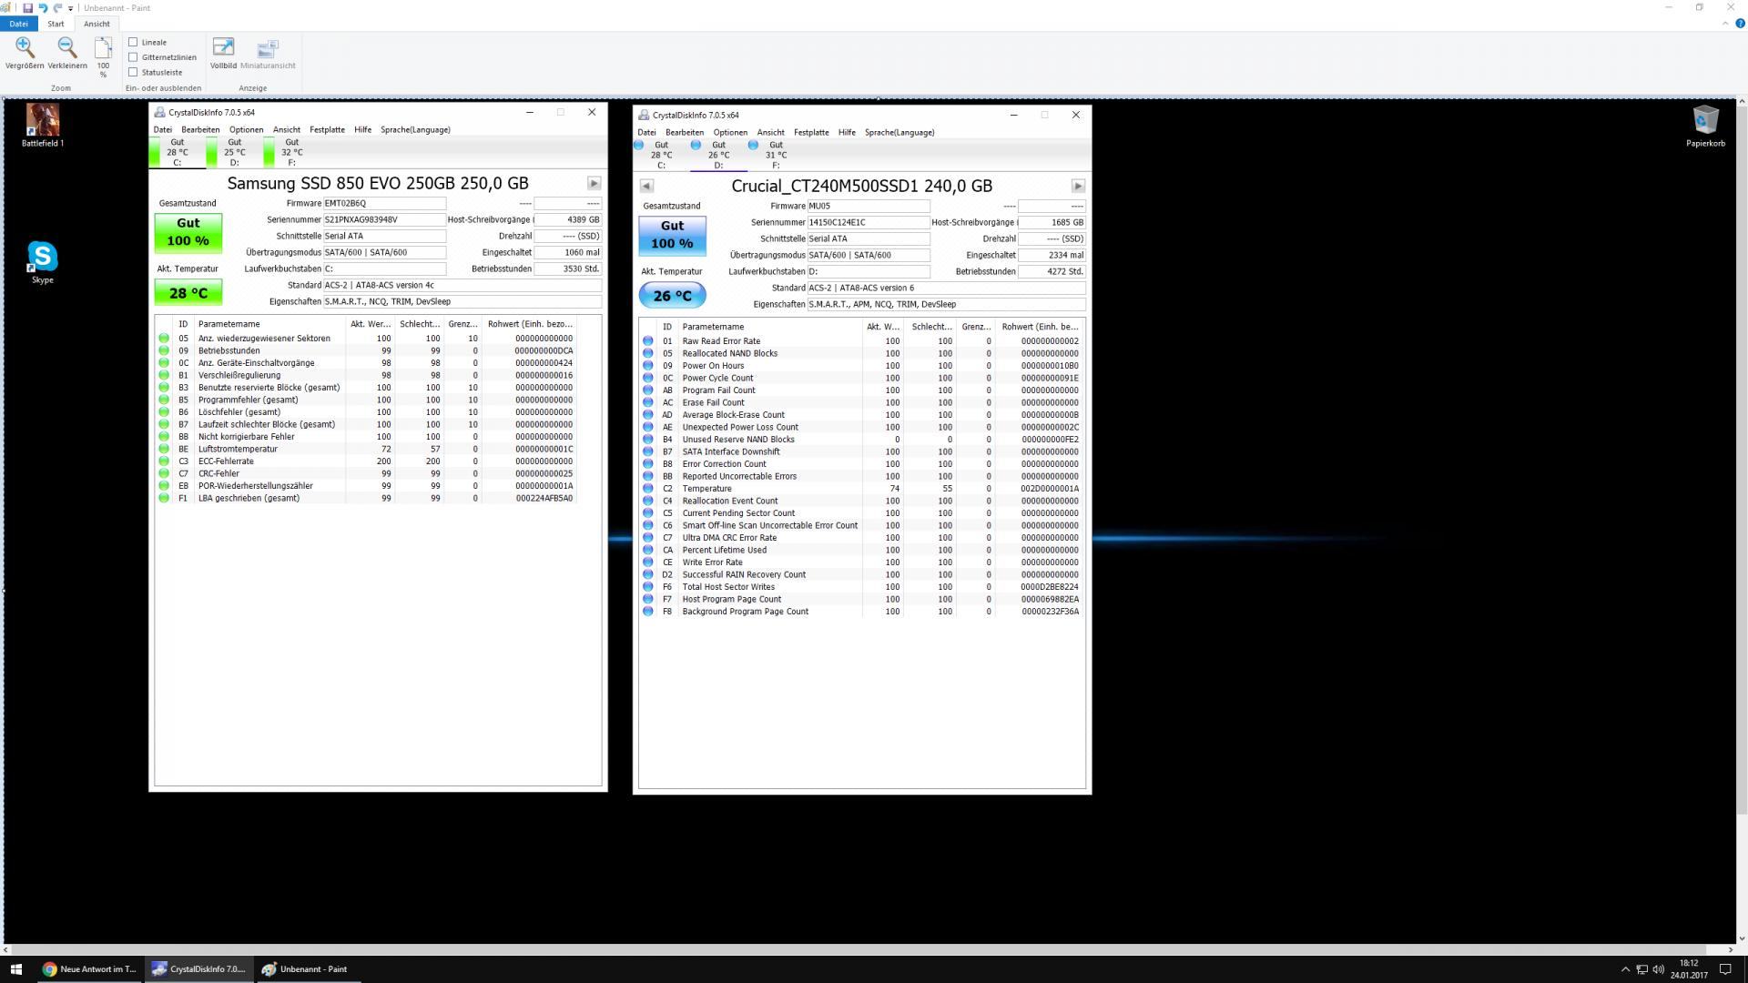The width and height of the screenshot is (1748, 983).
Task: Click the redo arrow in title bar
Action: coord(57,7)
